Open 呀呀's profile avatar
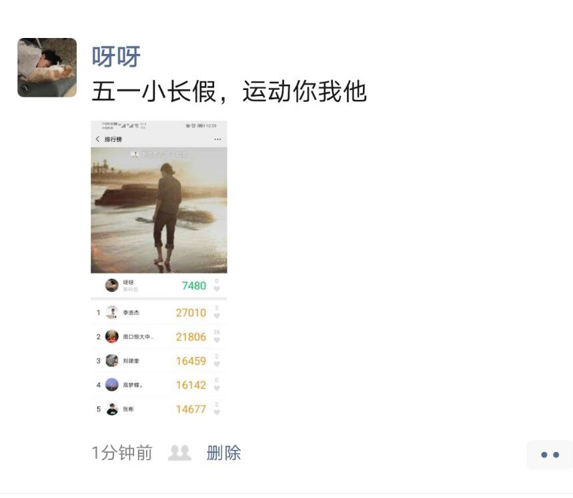Viewport: 573px width, 498px height. pos(47,67)
